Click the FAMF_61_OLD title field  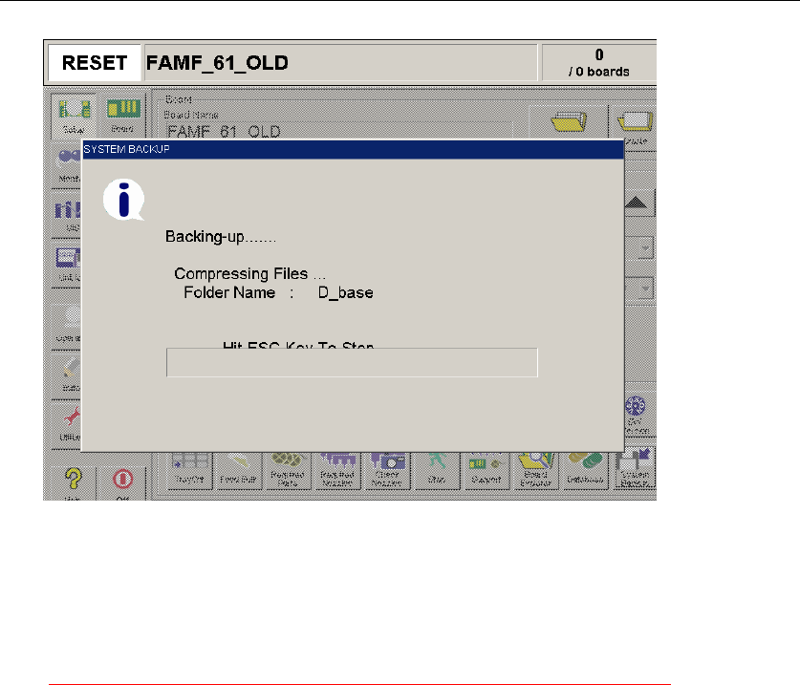[x=341, y=63]
